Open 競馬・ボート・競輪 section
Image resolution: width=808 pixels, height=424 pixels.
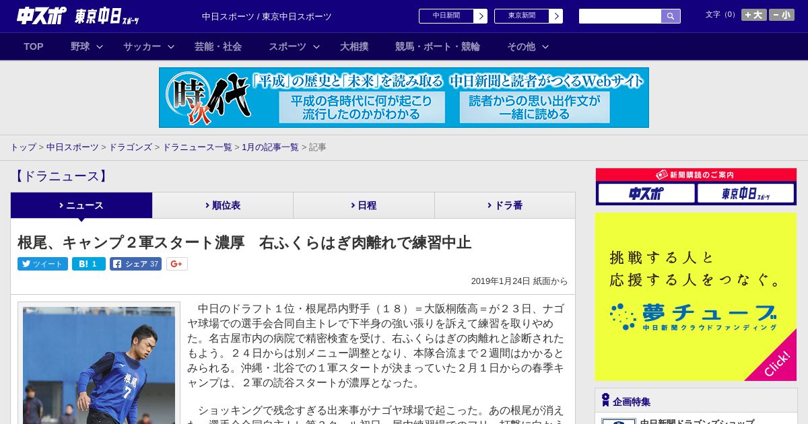click(438, 46)
